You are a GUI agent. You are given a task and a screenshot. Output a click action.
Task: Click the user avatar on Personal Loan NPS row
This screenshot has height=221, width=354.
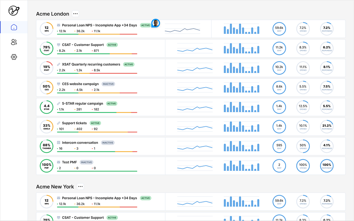[155, 23]
